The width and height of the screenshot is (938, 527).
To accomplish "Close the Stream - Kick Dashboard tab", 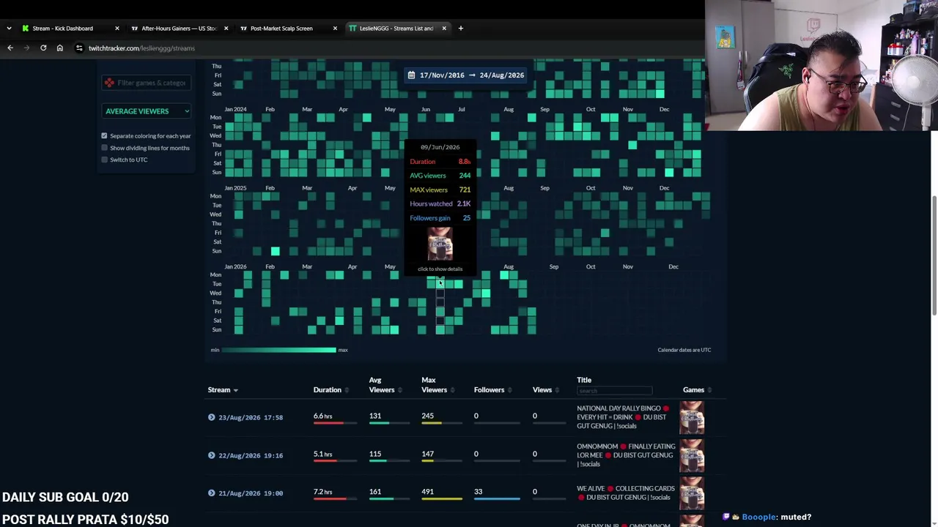I will (117, 29).
